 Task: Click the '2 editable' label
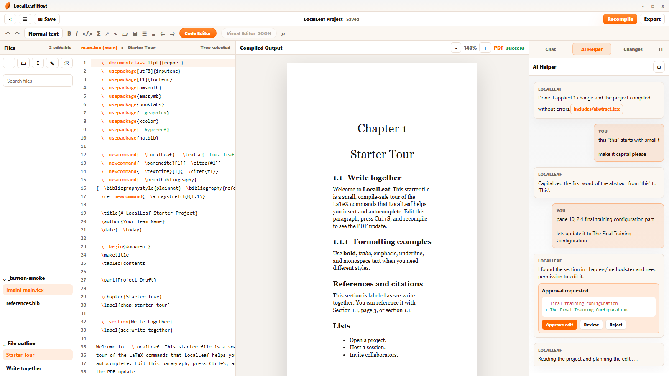click(60, 48)
